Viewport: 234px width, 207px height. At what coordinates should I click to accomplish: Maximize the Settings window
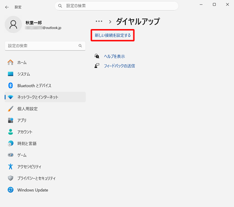pyautogui.click(x=214, y=5)
